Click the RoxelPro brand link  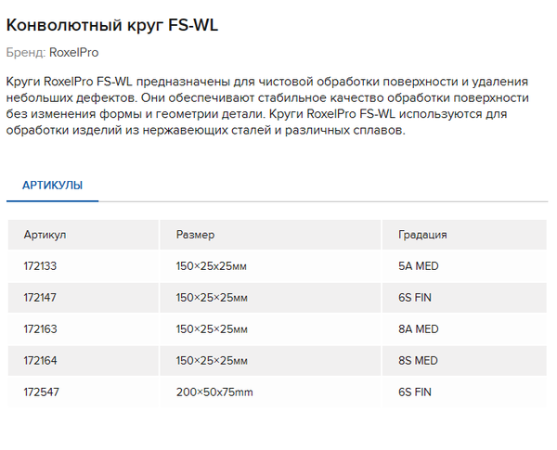[x=73, y=53]
